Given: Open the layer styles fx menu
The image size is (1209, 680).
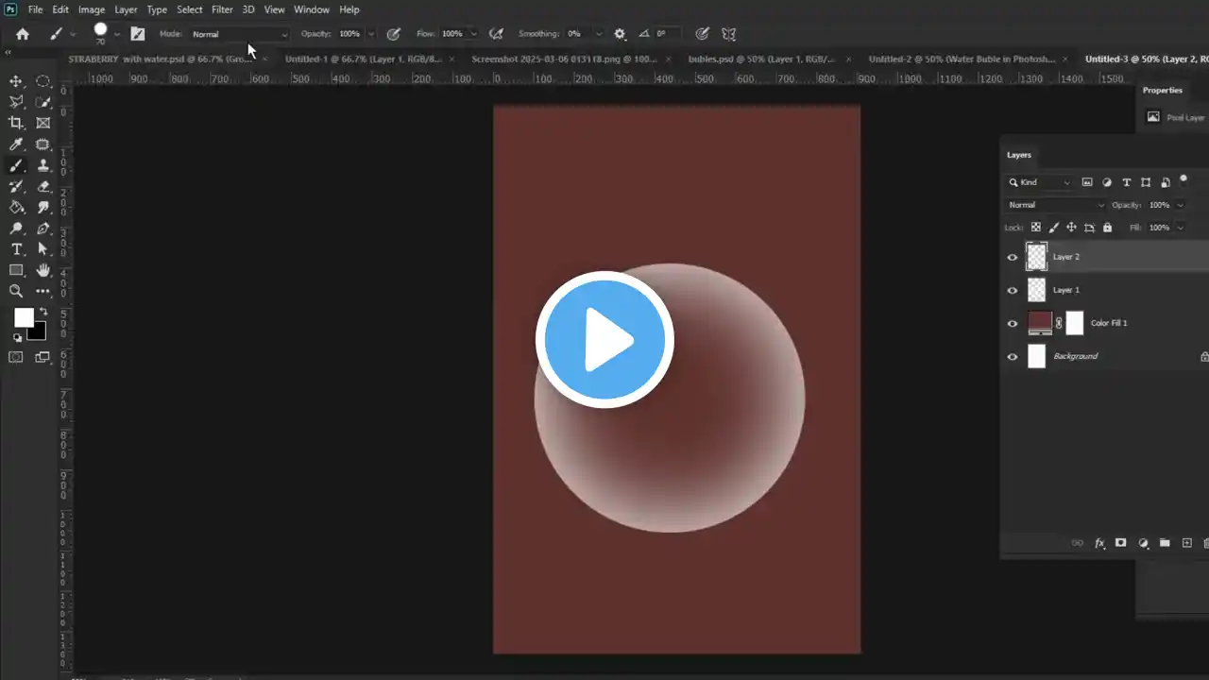Looking at the screenshot, I should (x=1098, y=543).
